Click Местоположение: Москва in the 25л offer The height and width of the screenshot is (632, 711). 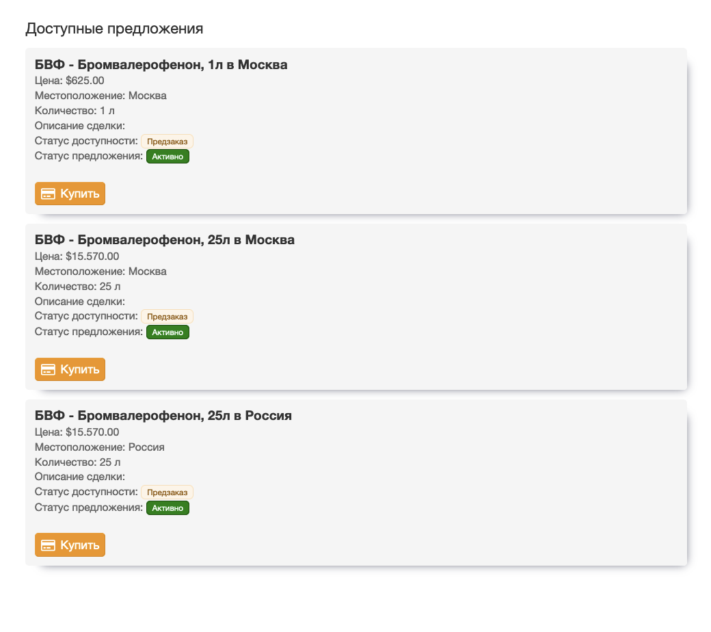point(100,272)
